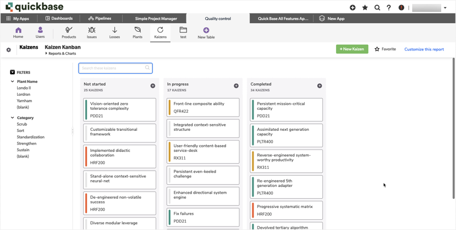Viewport: 456px width, 230px height.
Task: Click the search magnifier in top bar
Action: (x=377, y=8)
